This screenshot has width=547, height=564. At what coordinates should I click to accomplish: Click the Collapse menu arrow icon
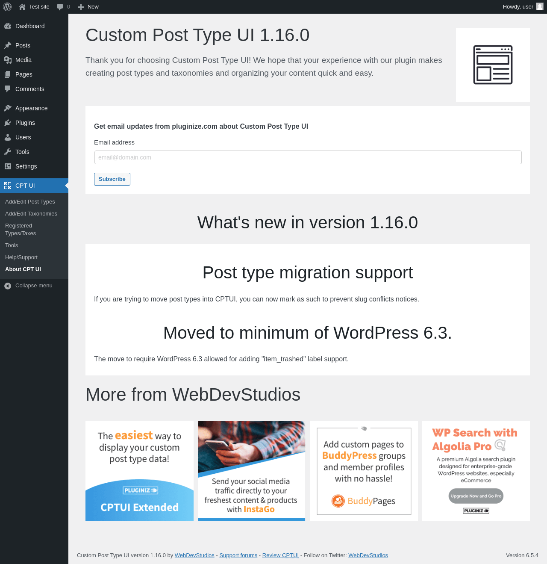coord(8,286)
